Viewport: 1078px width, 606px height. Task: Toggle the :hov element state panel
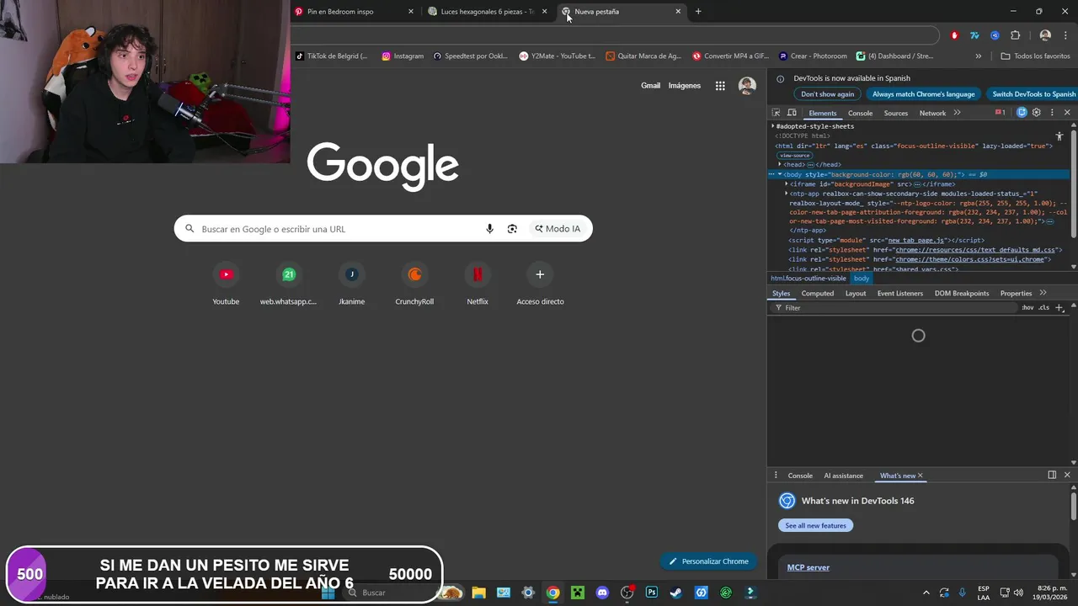coord(1027,308)
